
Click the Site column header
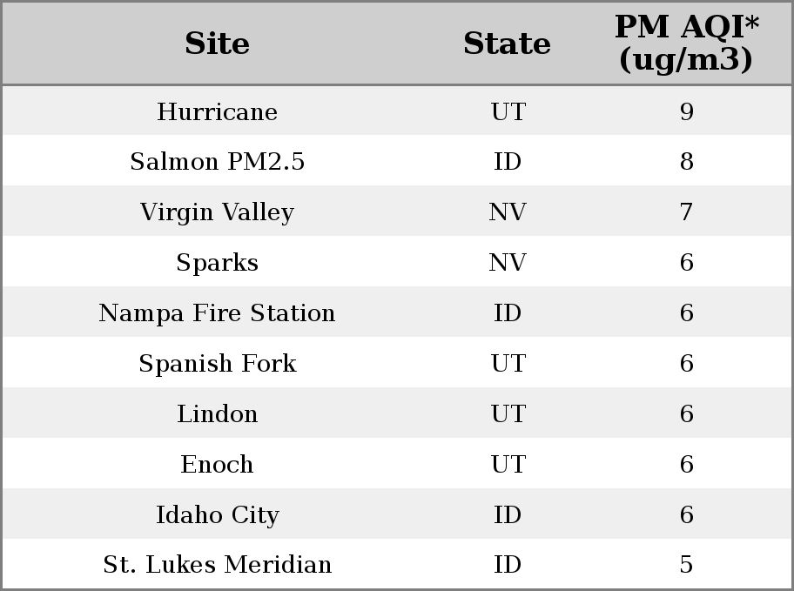[217, 44]
